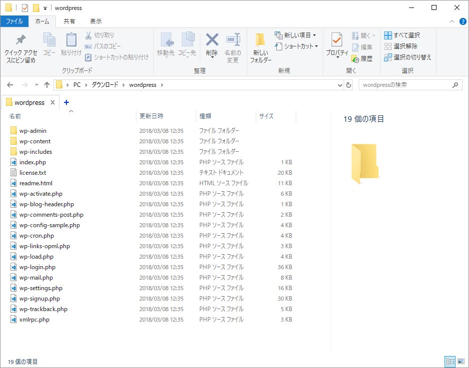
Task: Click the search magnifier icon
Action: (455, 85)
